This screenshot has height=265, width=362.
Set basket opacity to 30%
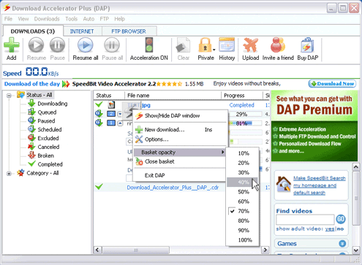click(x=242, y=172)
